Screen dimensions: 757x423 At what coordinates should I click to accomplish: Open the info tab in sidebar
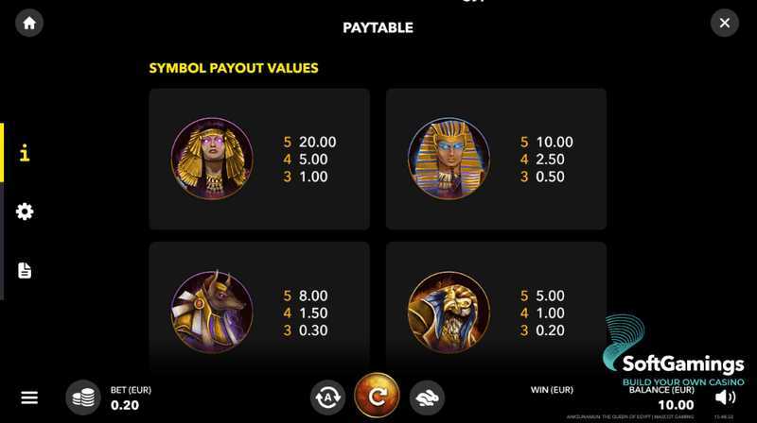tap(25, 153)
